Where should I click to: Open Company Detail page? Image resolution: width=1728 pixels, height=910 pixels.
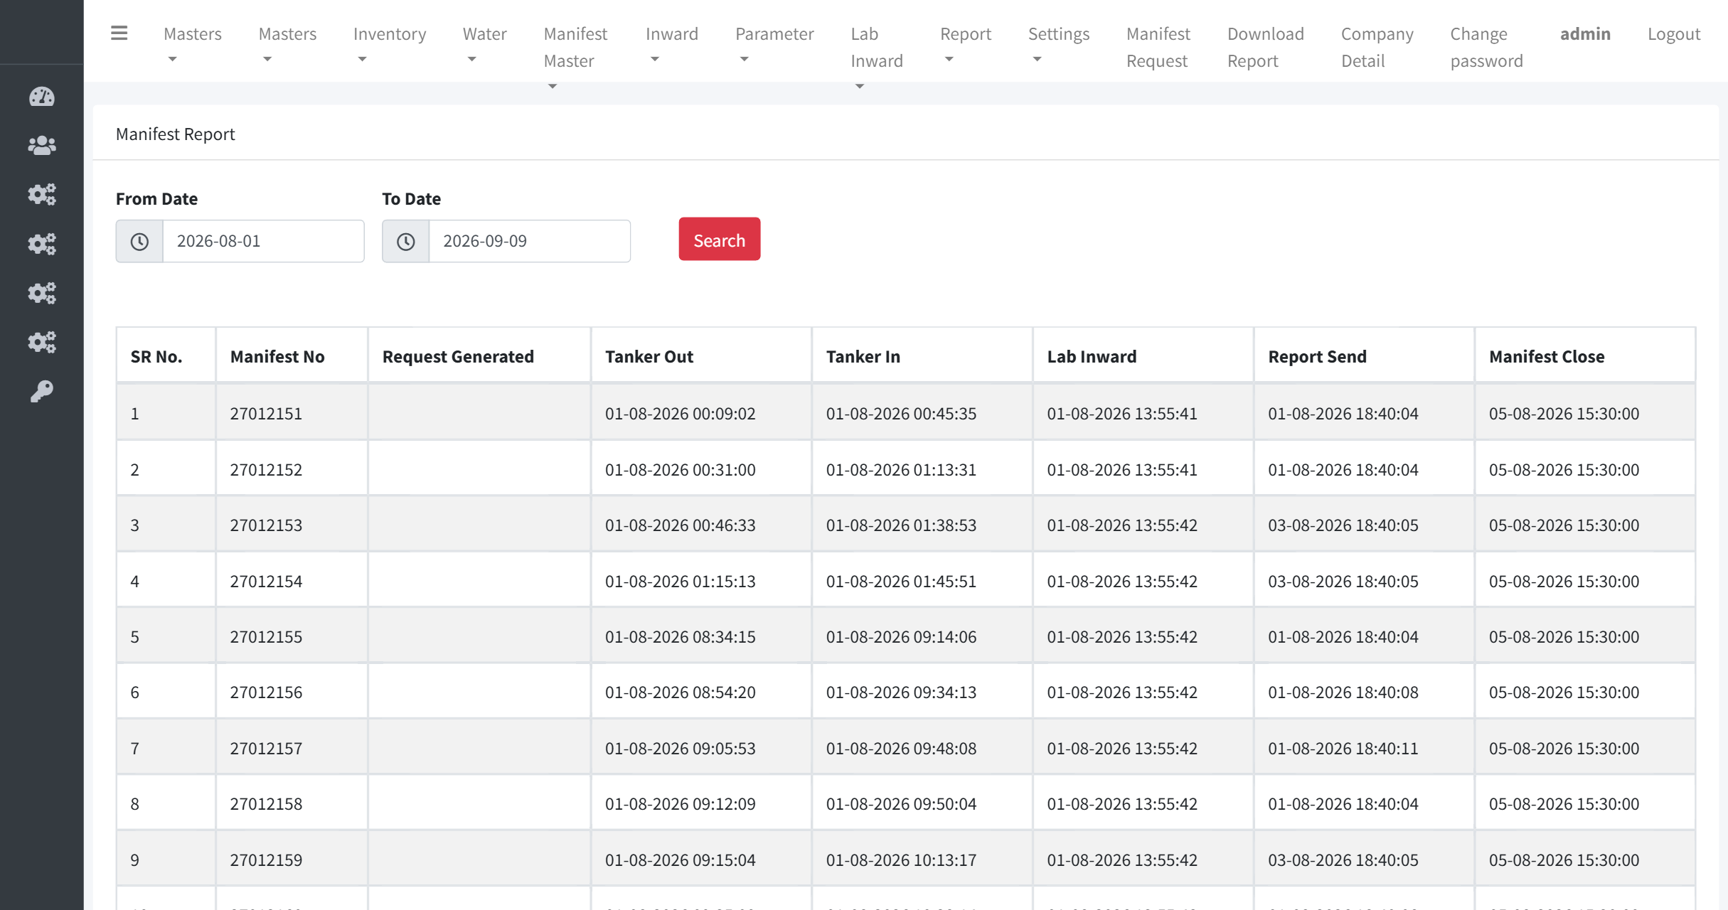coord(1377,47)
